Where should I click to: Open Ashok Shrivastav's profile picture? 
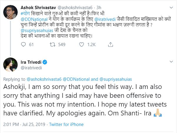[x=9, y=12]
